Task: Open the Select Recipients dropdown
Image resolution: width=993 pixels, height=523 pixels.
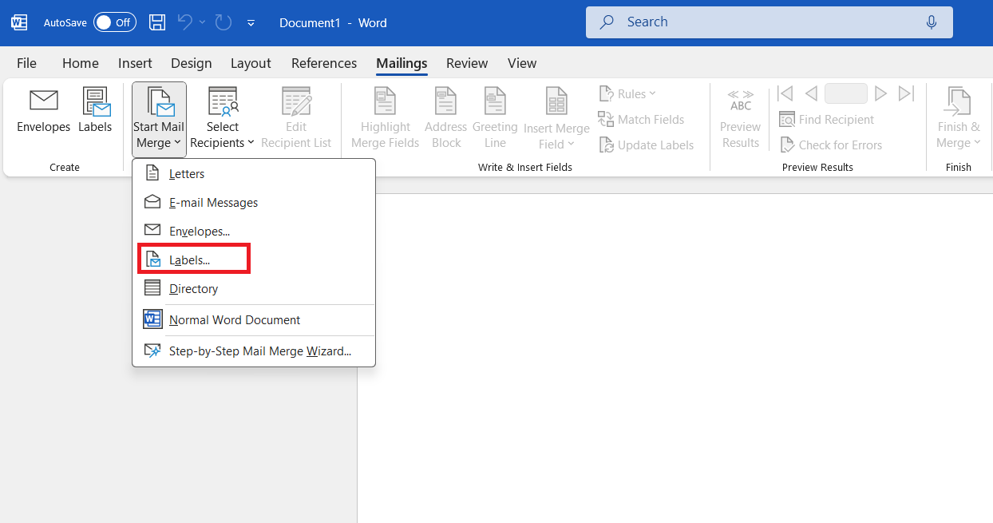Action: [x=222, y=118]
